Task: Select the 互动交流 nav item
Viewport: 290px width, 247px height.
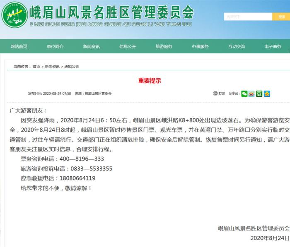Action: 236,47
